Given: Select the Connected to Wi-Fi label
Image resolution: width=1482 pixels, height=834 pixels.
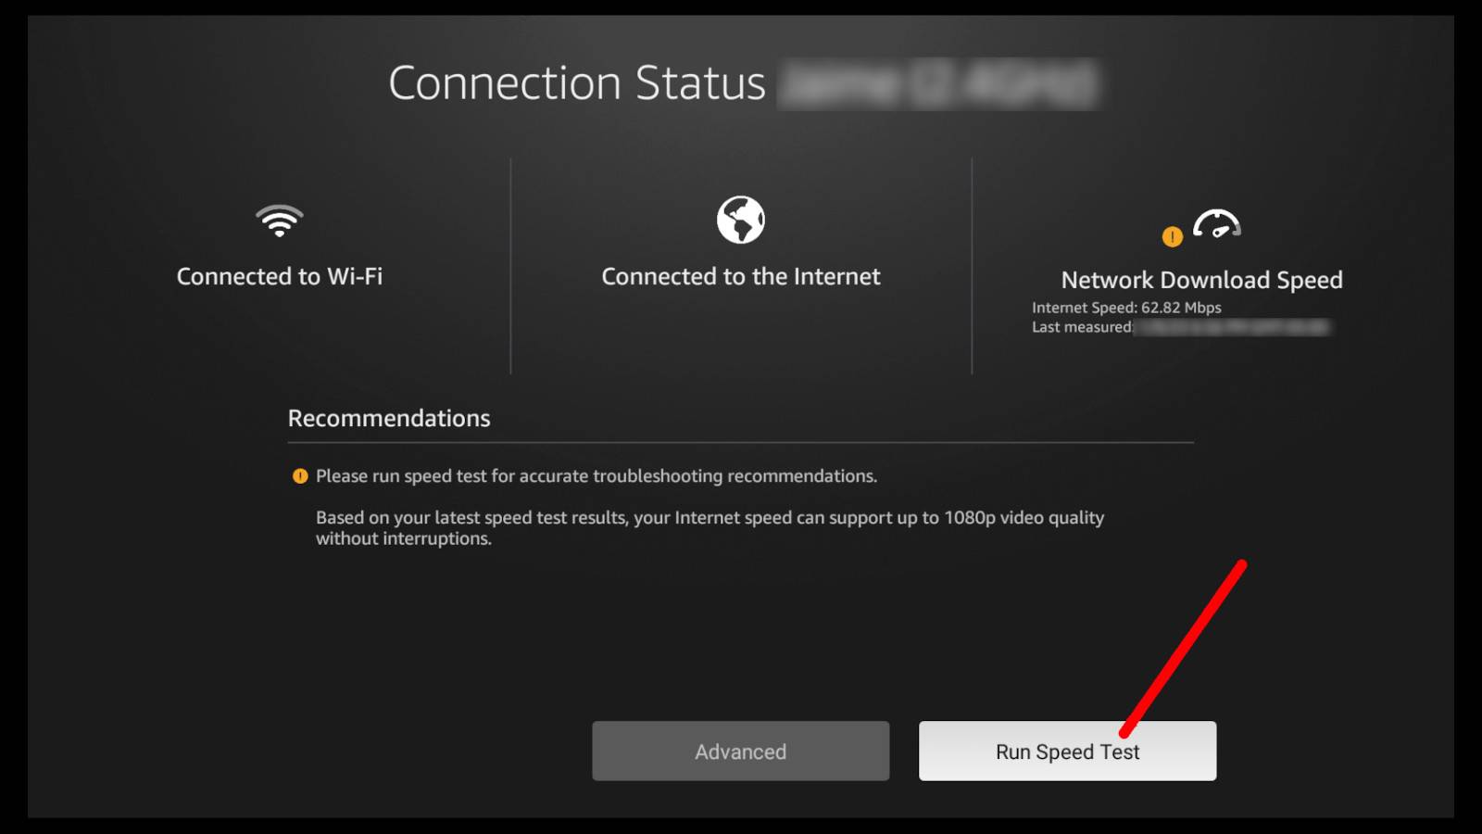Looking at the screenshot, I should [x=280, y=276].
